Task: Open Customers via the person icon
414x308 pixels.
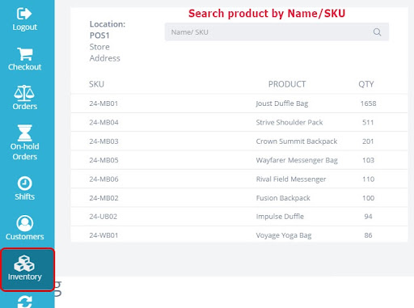Action: tap(25, 223)
